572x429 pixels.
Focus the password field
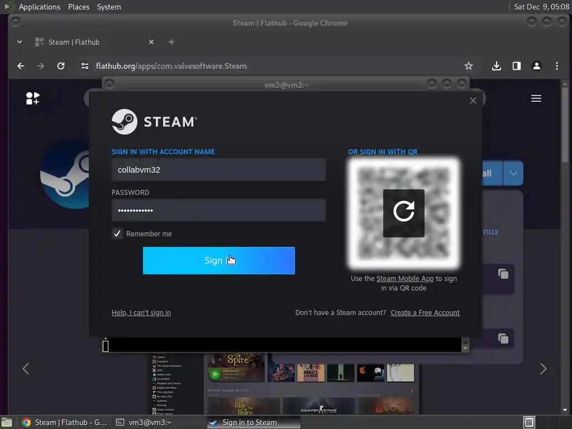(x=218, y=210)
